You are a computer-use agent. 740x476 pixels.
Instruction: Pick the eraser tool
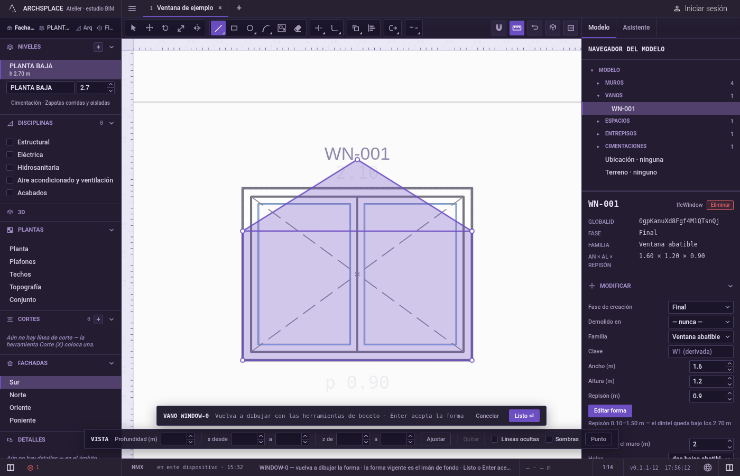pyautogui.click(x=298, y=28)
